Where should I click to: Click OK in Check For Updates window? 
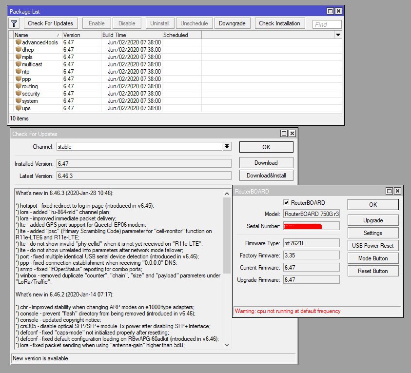click(x=266, y=147)
